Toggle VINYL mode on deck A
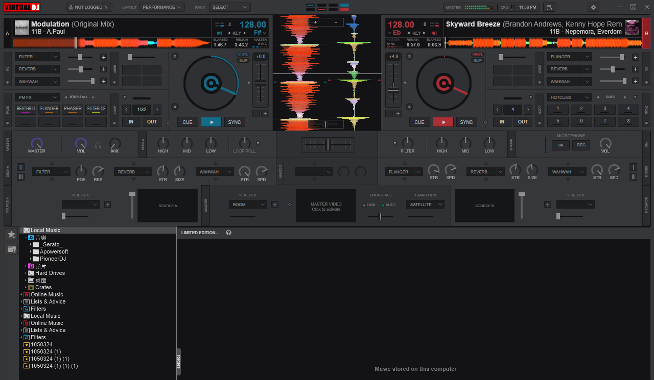This screenshot has width=654, height=380. point(243,55)
